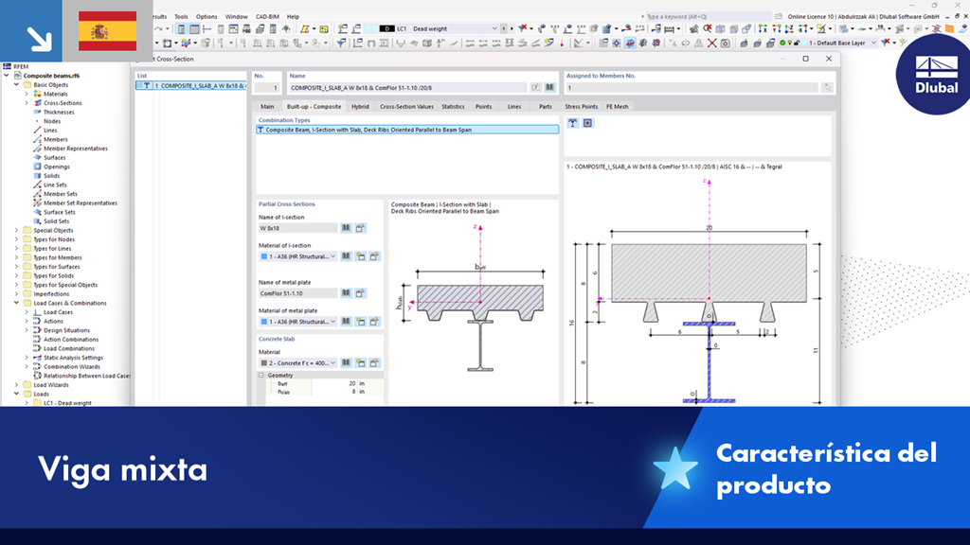Screen dimensions: 970x545
Task: Click the library icon beside the Name field
Action: 549,88
